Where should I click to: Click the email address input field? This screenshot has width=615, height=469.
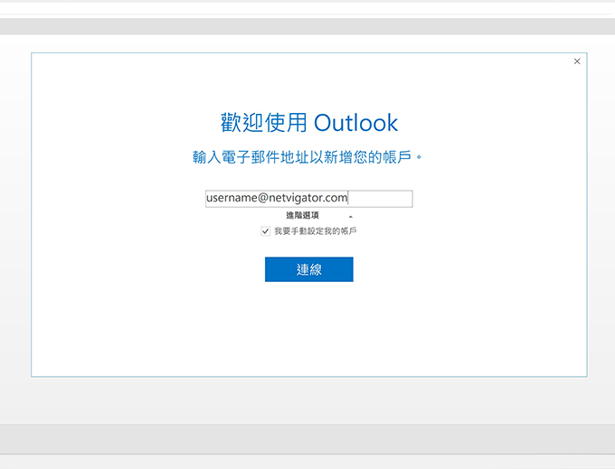coord(308,199)
